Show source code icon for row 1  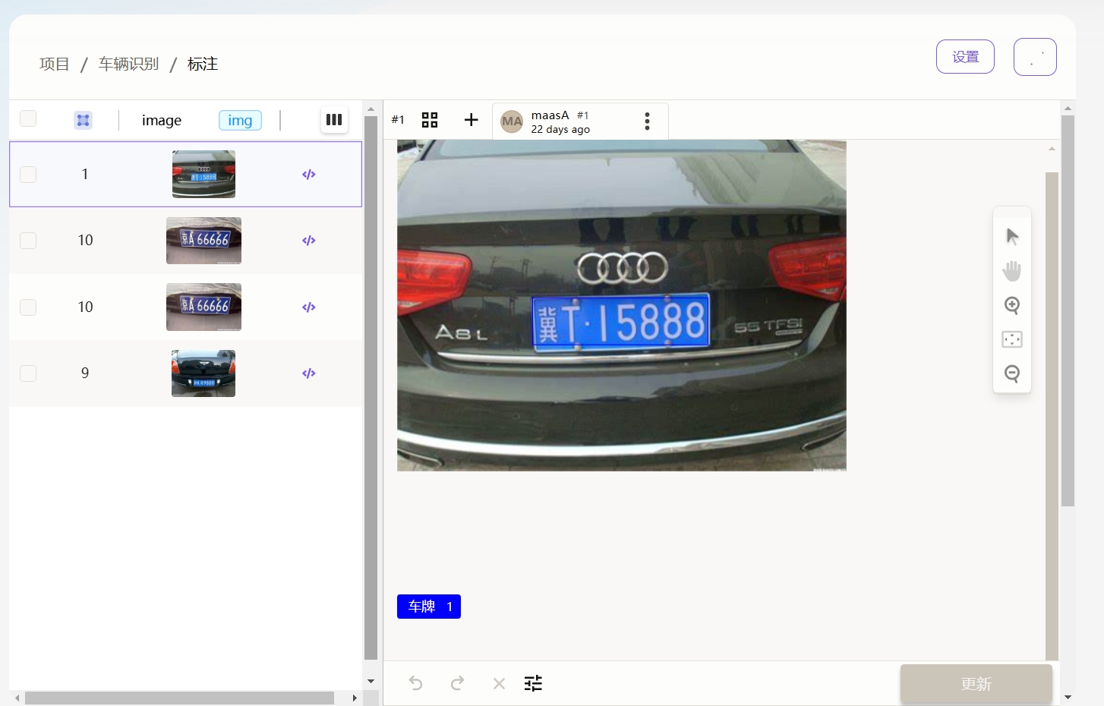[x=309, y=175]
